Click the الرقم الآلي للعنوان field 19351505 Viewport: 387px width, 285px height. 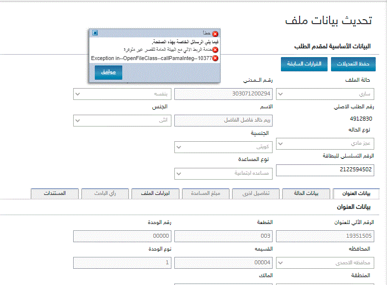(x=325, y=236)
